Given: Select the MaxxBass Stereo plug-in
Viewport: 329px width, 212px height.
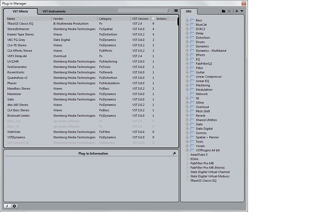Looking at the screenshot, I should click(92, 89).
